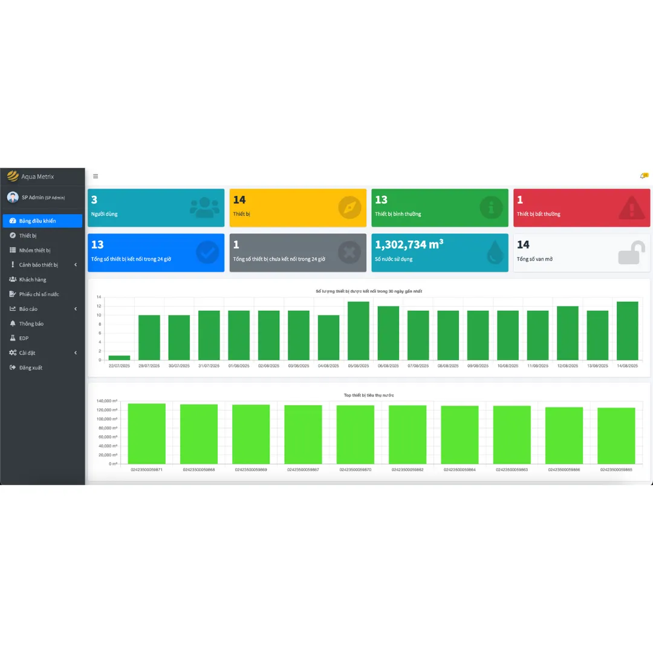Click the compass icon on Thiết bị card
Image resolution: width=653 pixels, height=653 pixels.
[x=349, y=207]
